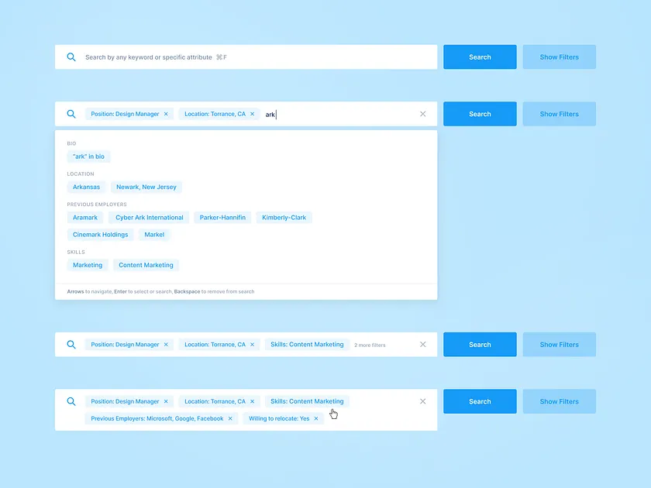Select the "Newark, New Jersey" suggestion
651x488 pixels.
tap(146, 187)
